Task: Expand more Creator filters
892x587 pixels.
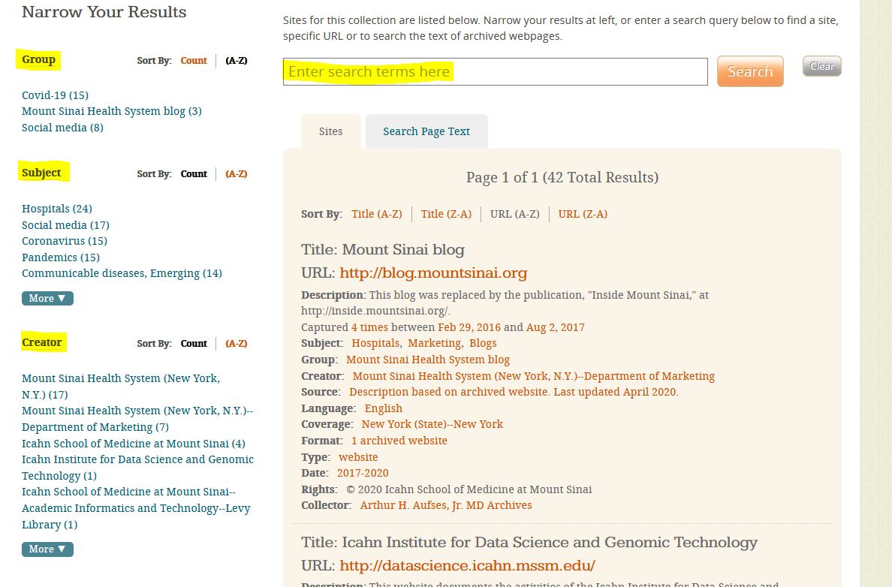Action: tap(47, 549)
